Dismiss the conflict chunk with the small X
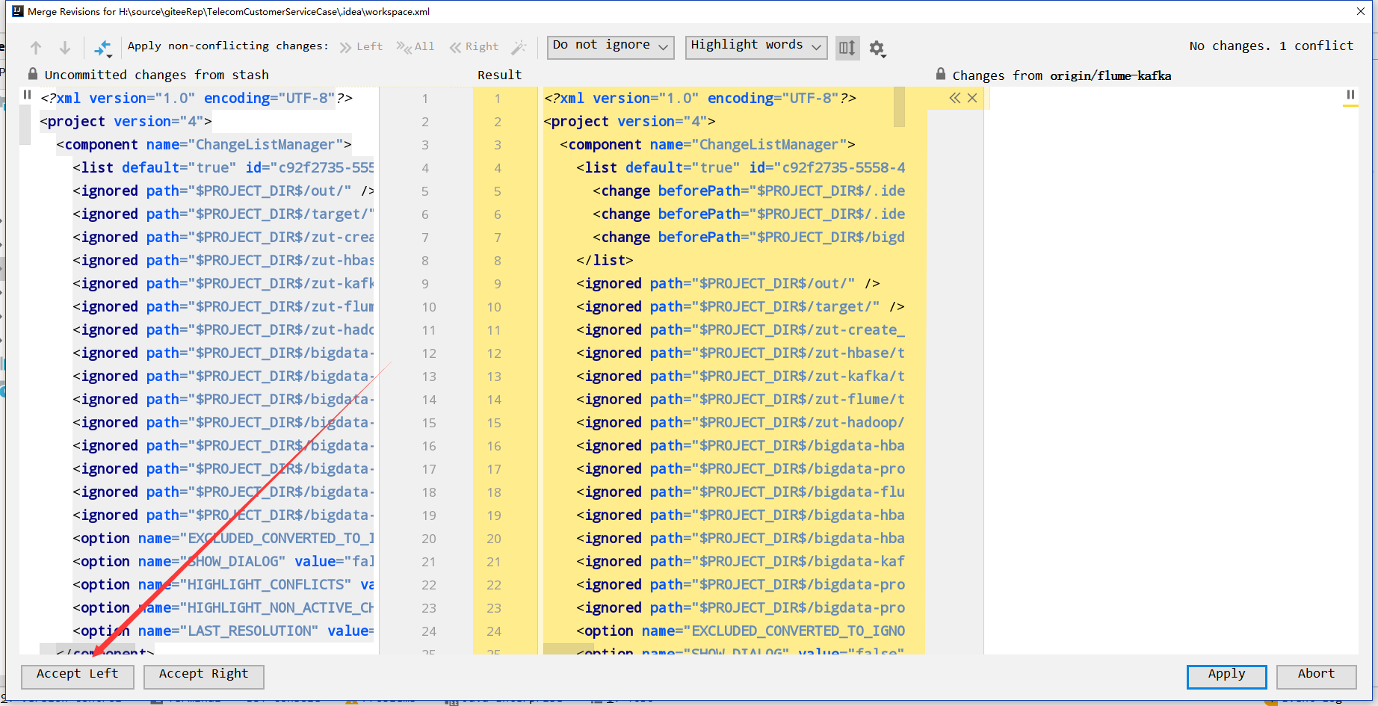The image size is (1378, 706). [972, 97]
